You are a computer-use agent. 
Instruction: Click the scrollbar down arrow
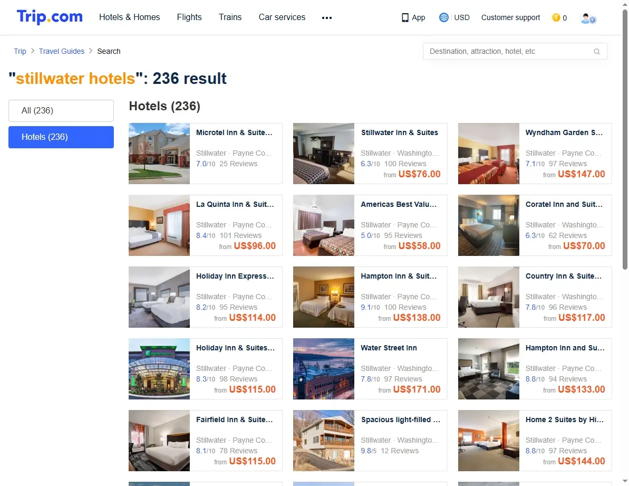625,481
